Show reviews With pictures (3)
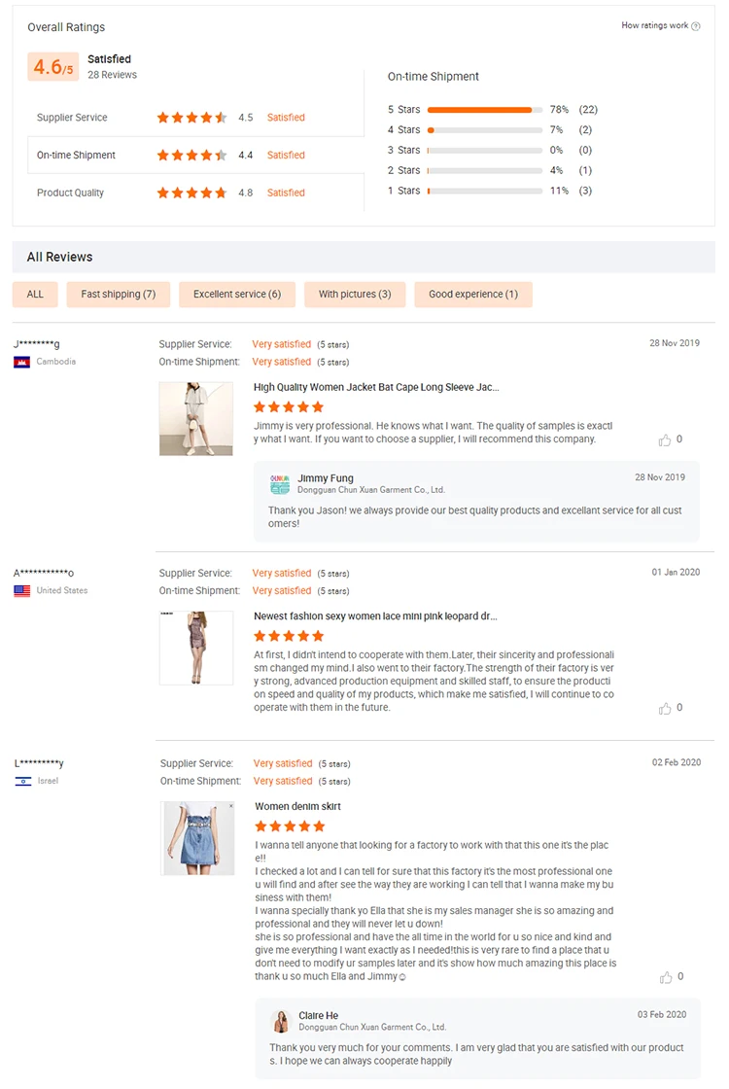Image resolution: width=729 pixels, height=1089 pixels. (x=355, y=295)
